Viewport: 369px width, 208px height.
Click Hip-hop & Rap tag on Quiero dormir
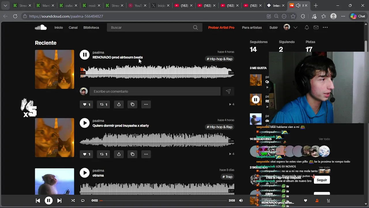coord(220,127)
